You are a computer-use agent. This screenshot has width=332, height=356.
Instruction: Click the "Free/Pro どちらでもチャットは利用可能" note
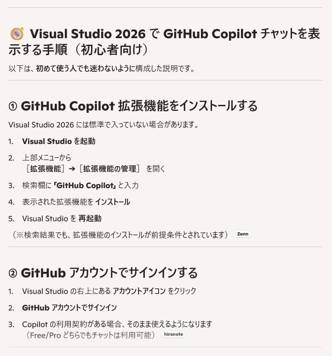[x=91, y=335]
